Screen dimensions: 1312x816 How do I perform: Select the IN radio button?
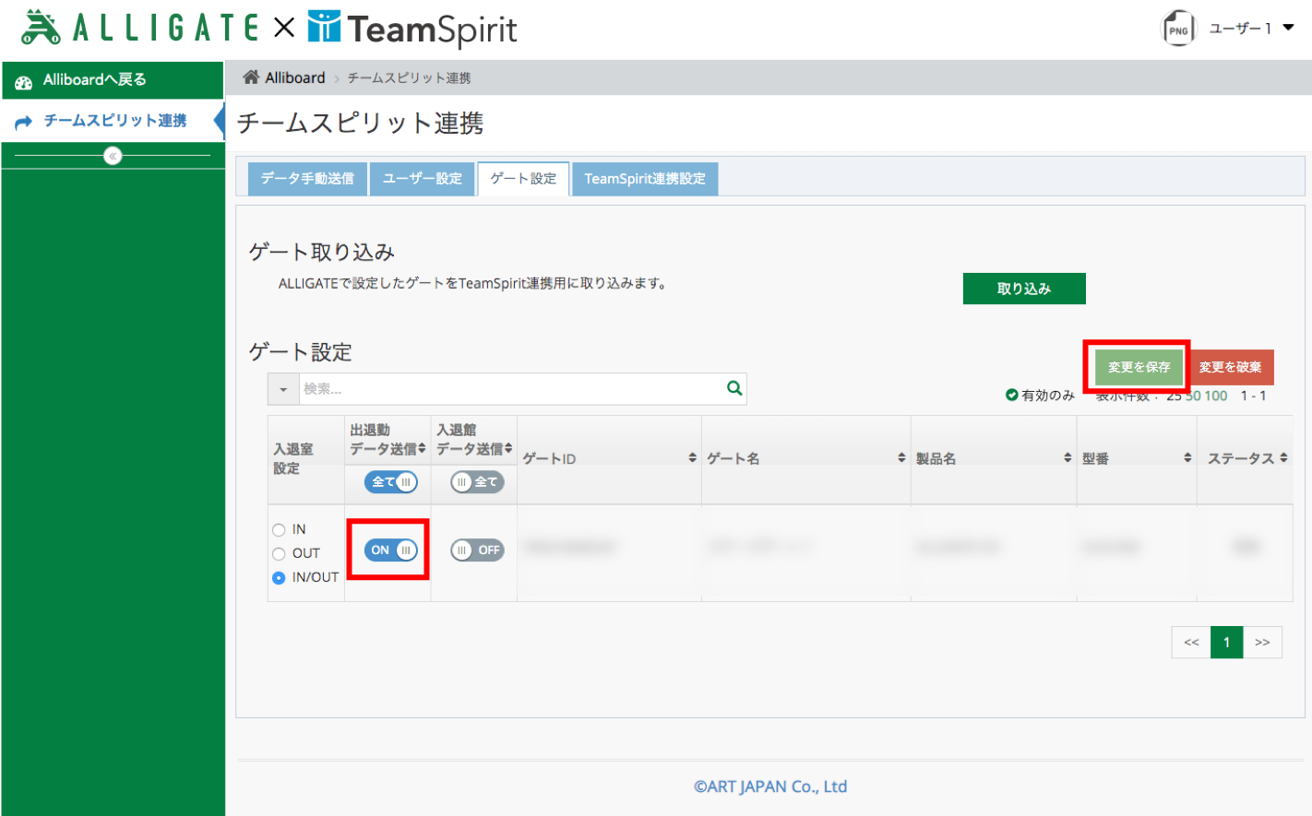coord(279,530)
